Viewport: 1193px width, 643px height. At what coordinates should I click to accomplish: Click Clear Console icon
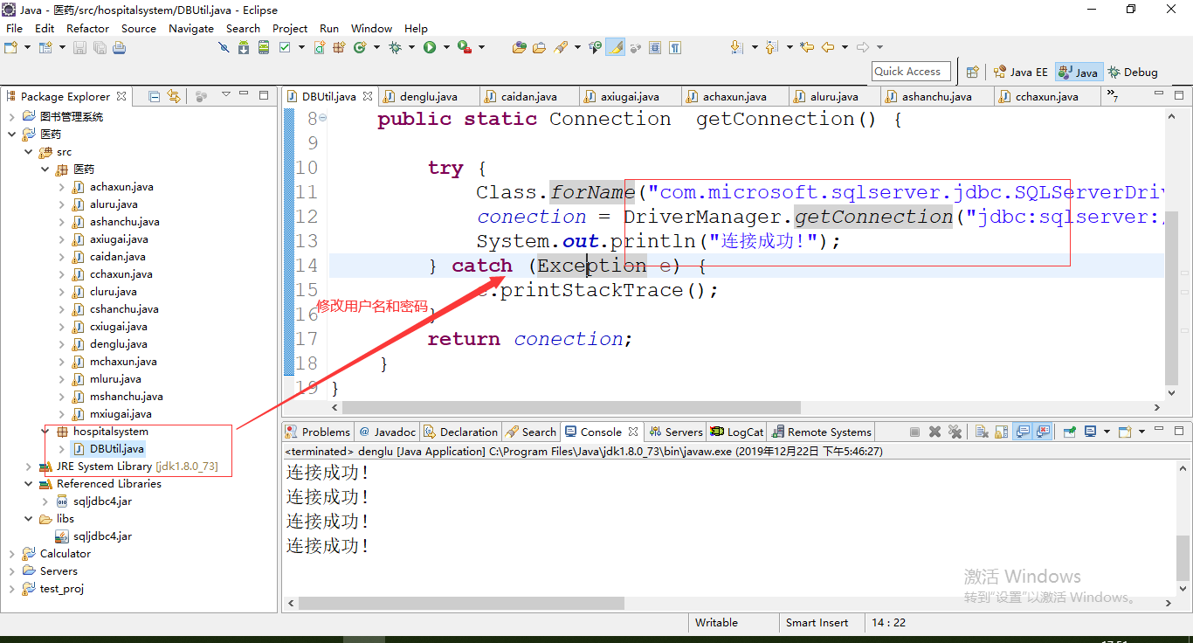click(982, 432)
